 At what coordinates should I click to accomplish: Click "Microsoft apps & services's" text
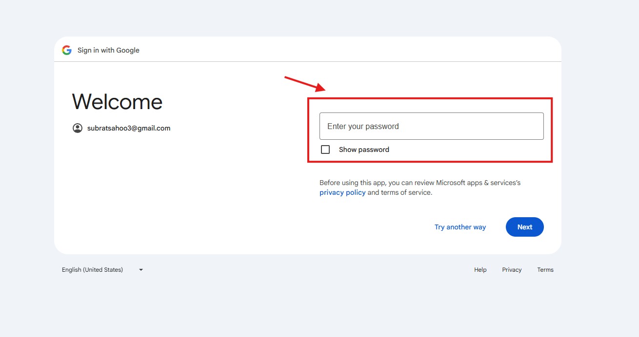(x=478, y=183)
